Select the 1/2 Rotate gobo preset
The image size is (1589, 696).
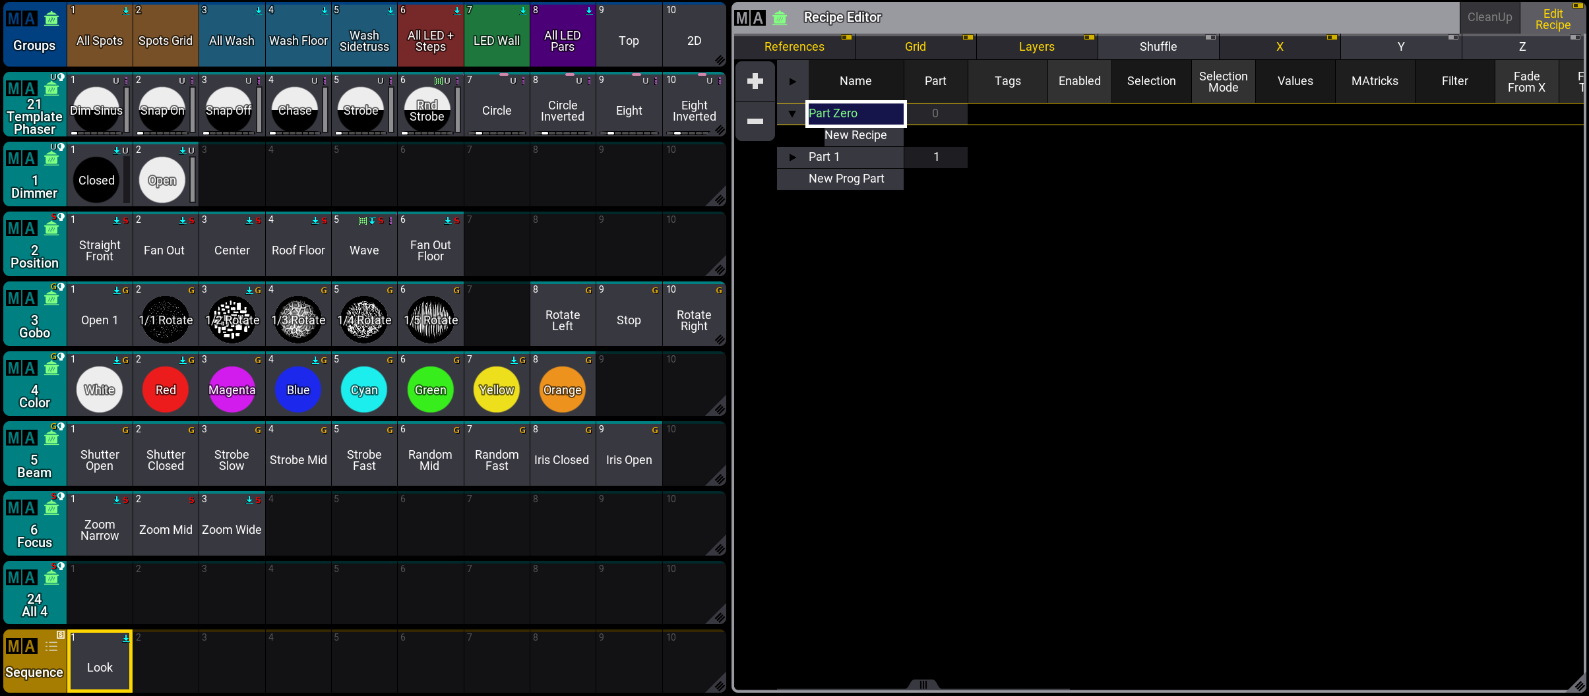pos(232,319)
